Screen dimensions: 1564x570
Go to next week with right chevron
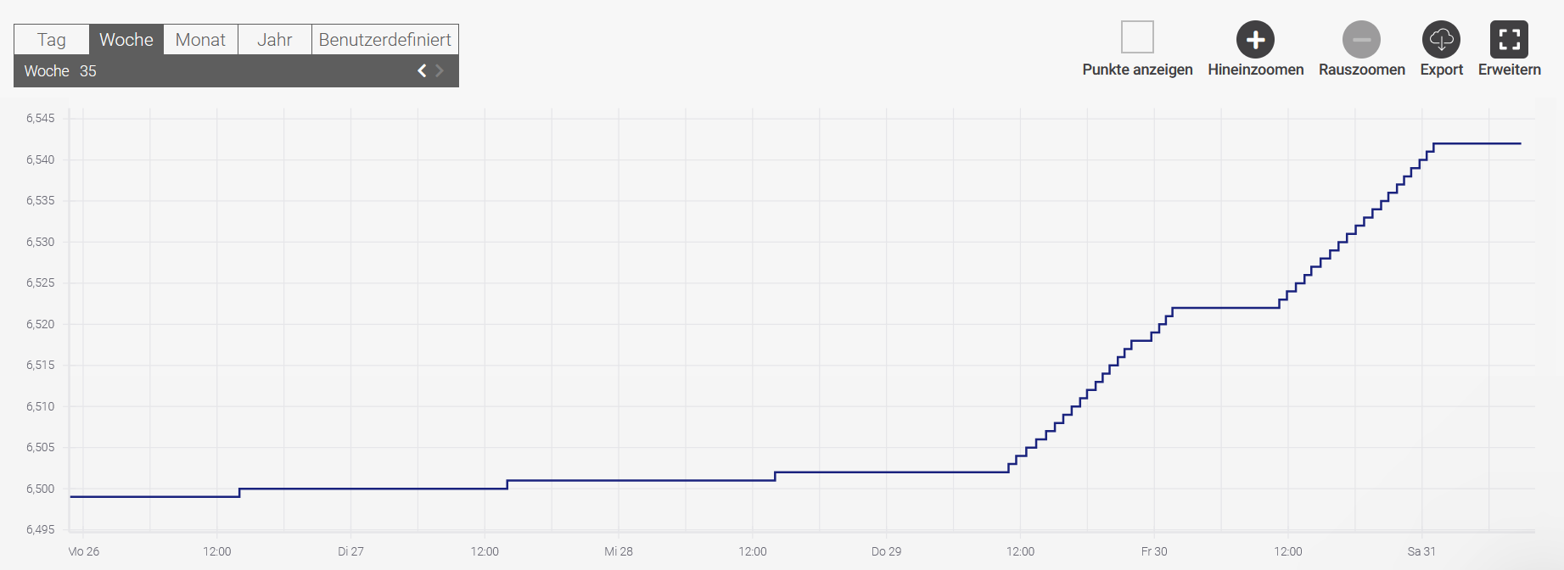440,71
